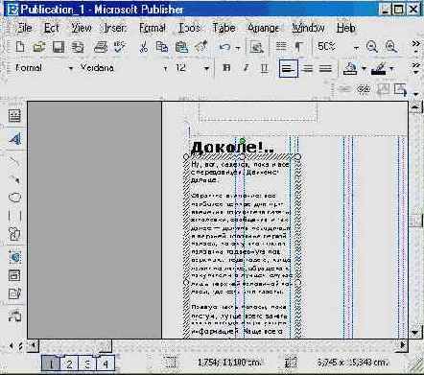Screen dimensions: 424x375
Task: Open a file with the Open icon
Action: coord(39,47)
